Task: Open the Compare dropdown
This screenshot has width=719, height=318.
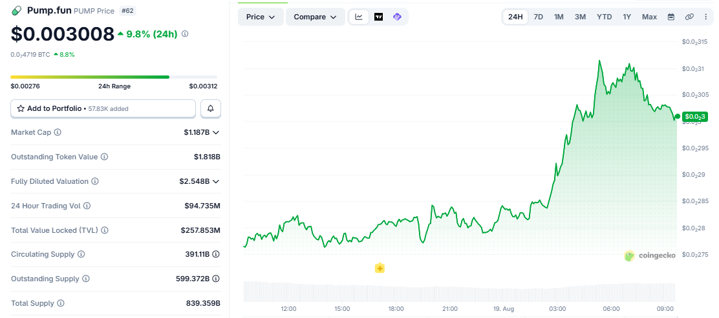Action: (316, 17)
